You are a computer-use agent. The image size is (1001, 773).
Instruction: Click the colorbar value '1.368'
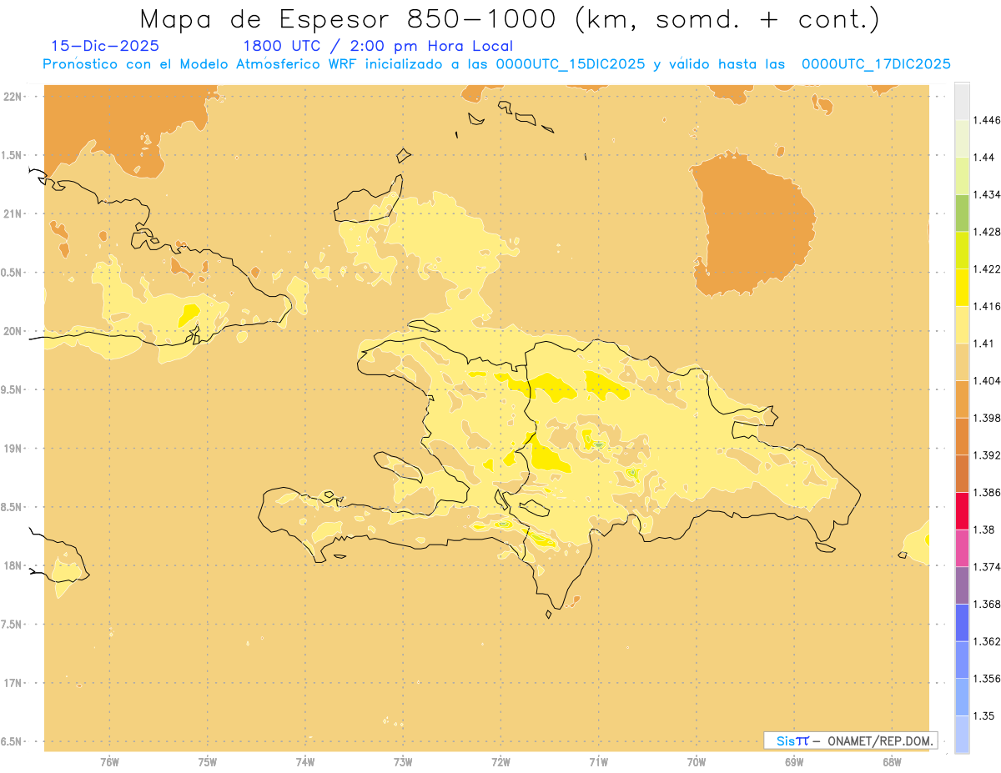[987, 604]
